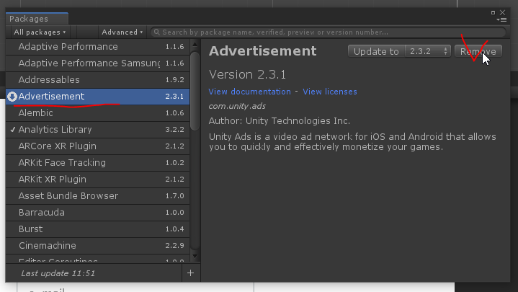Open the View licenses link
518x292 pixels.
(330, 92)
